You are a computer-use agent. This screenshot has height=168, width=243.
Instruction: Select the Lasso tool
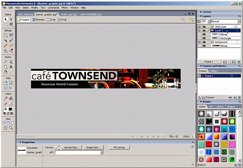(11, 35)
